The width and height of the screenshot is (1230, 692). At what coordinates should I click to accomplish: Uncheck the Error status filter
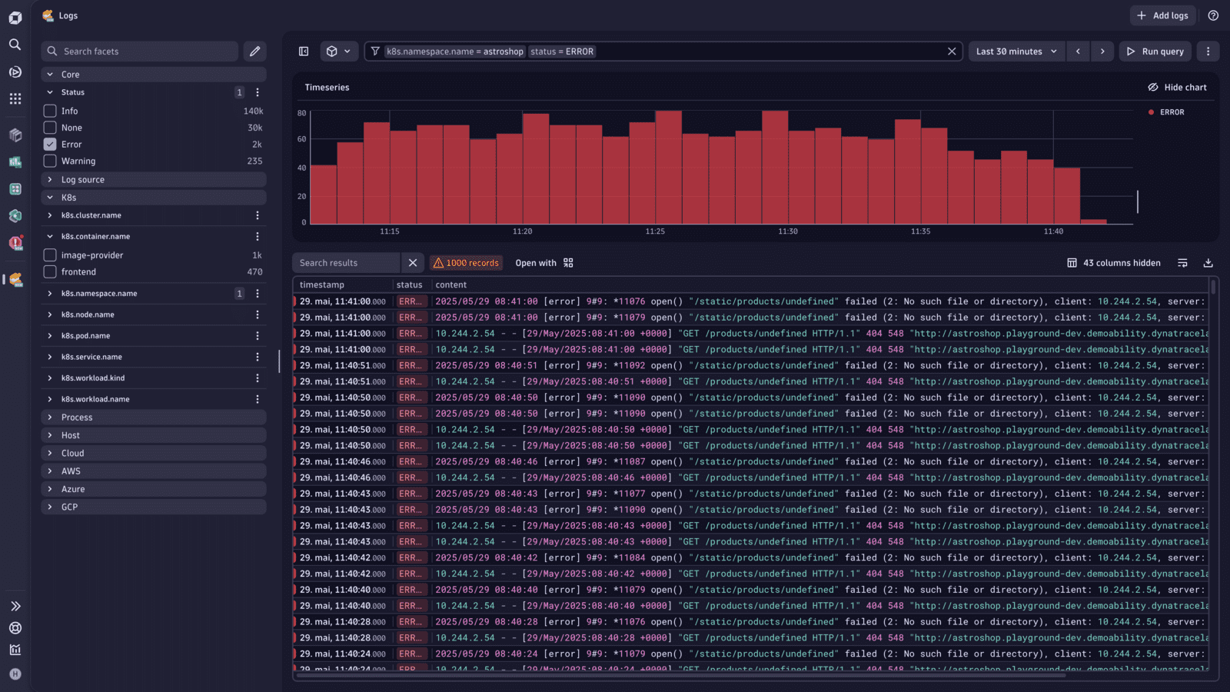(x=49, y=144)
